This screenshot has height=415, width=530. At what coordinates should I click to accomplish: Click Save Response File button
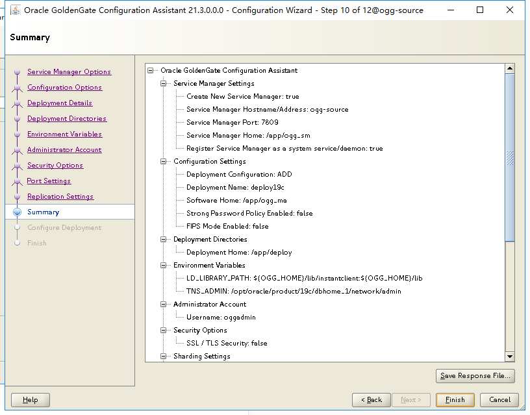pyautogui.click(x=475, y=376)
